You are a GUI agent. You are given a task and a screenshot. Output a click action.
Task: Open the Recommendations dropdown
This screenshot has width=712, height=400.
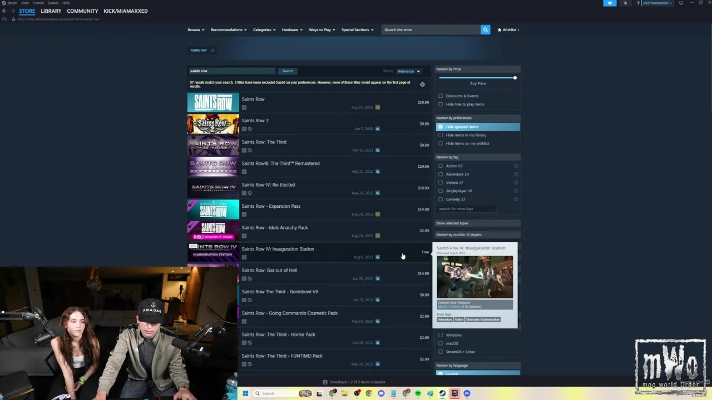click(229, 29)
